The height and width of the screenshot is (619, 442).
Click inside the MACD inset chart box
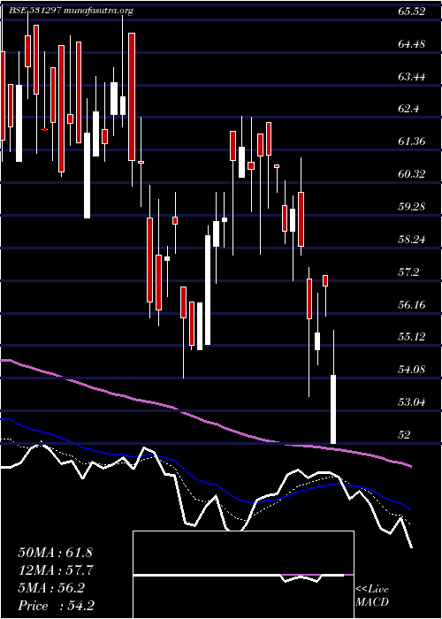tap(243, 575)
